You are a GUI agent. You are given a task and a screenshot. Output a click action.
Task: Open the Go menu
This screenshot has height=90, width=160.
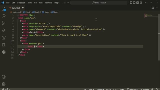35,3
